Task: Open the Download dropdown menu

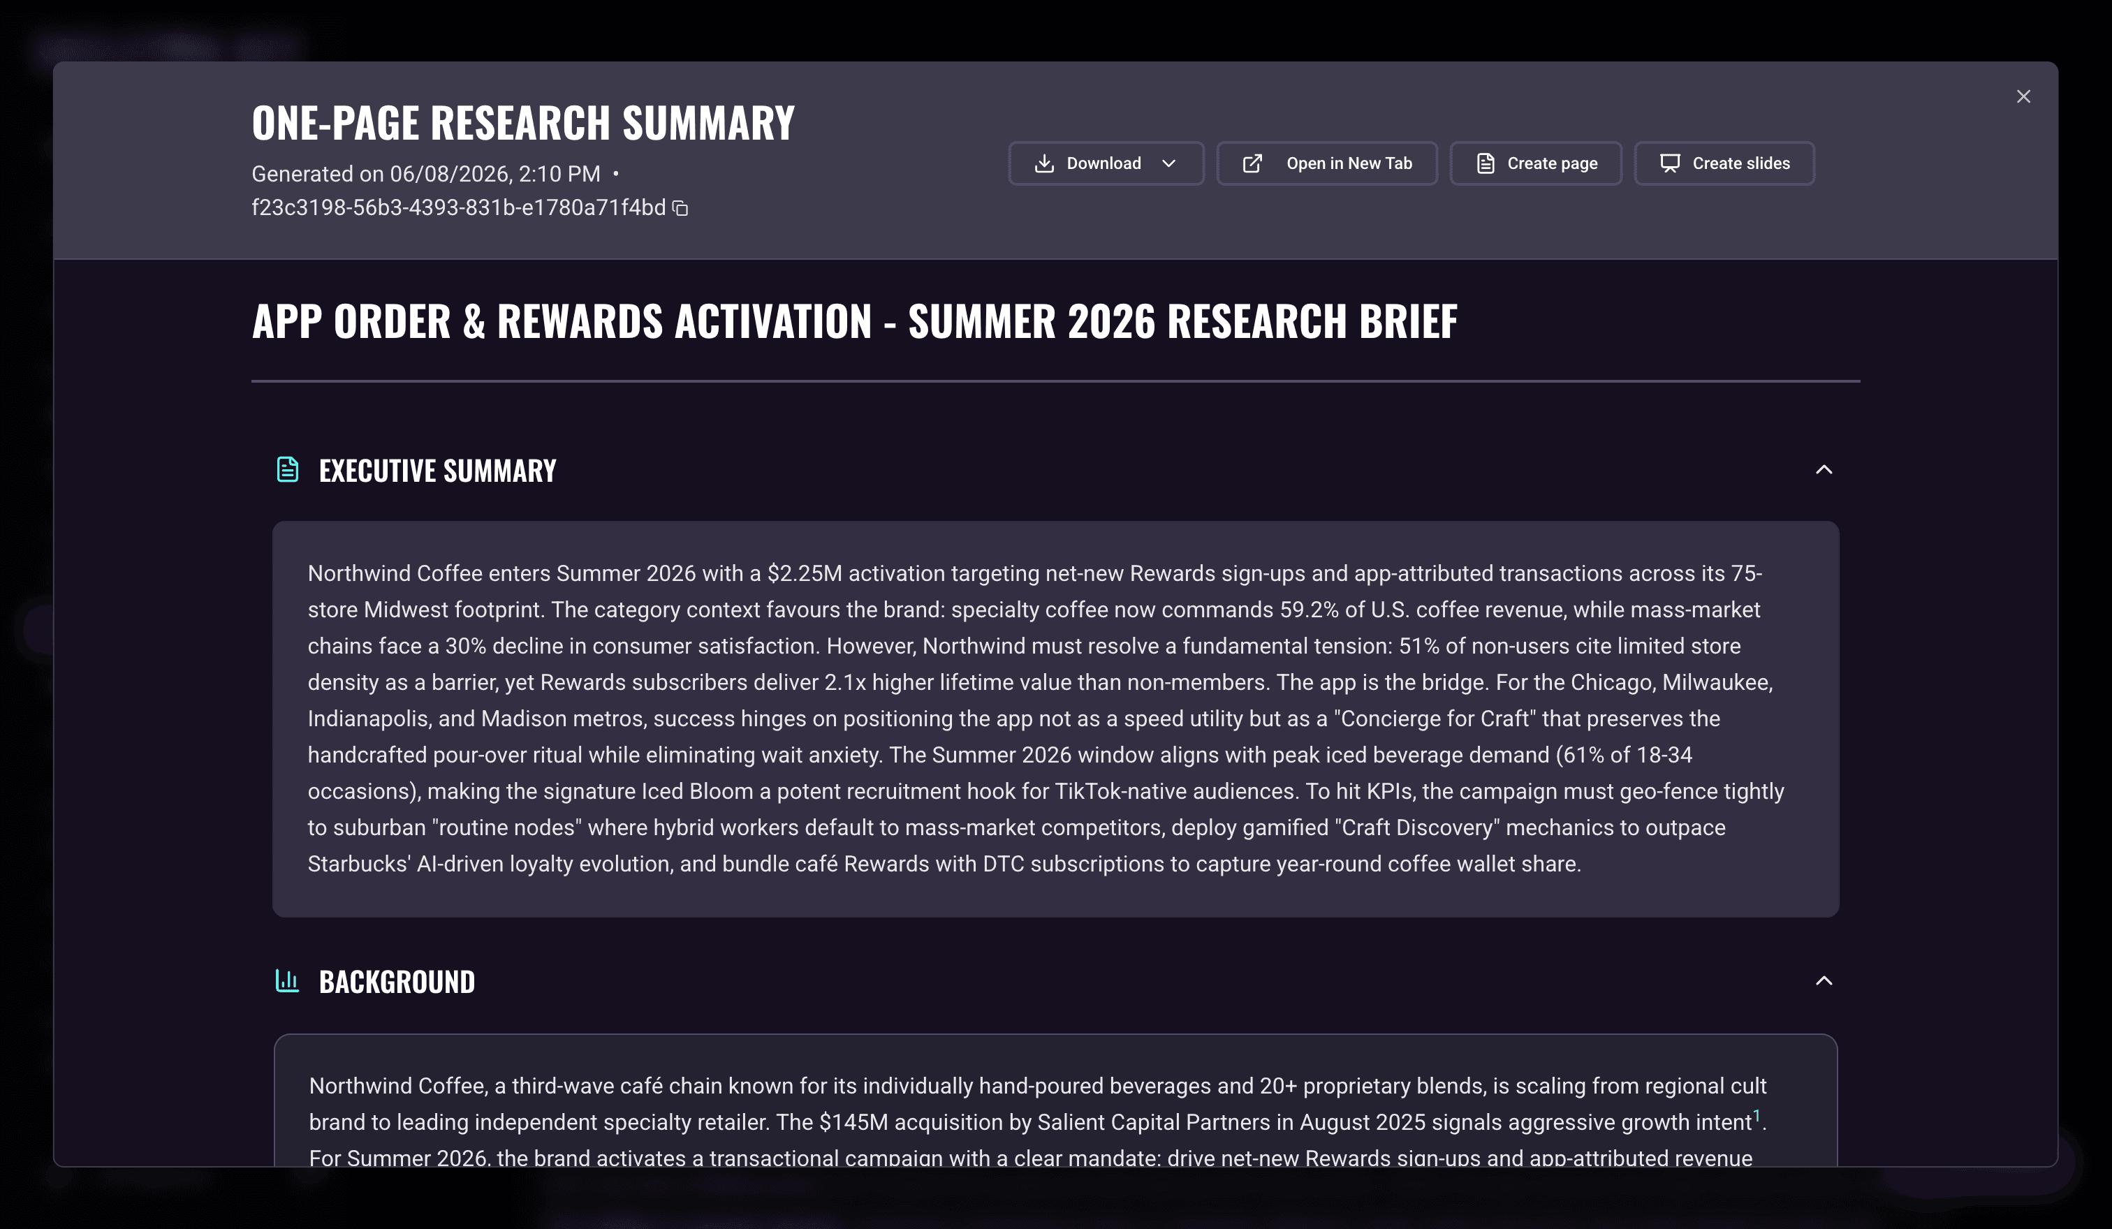Action: (x=1106, y=163)
